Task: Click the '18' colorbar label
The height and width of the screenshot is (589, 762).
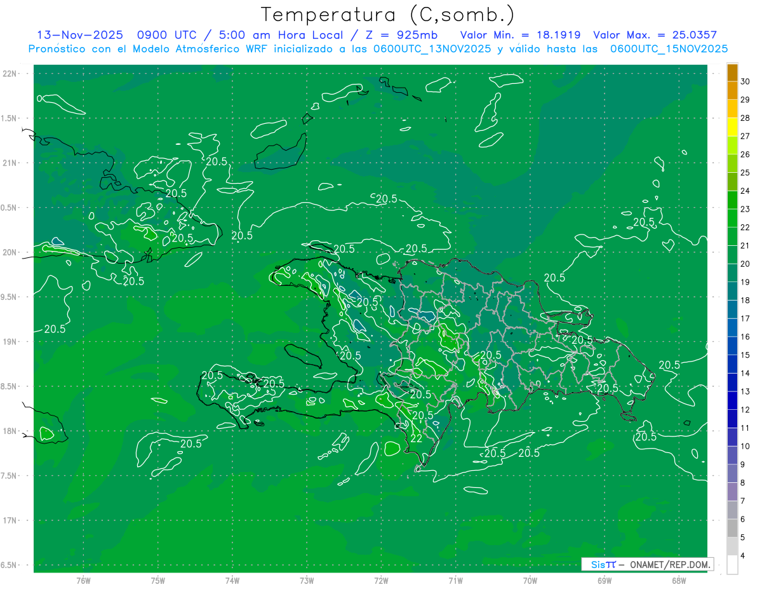Action: pyautogui.click(x=745, y=301)
